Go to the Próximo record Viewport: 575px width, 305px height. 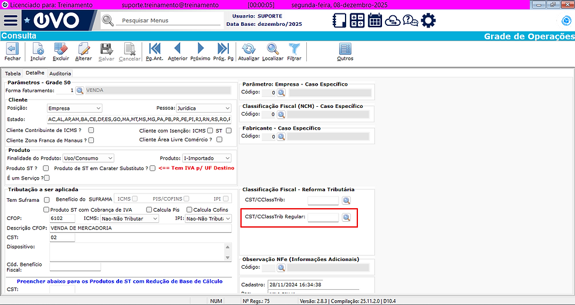click(x=200, y=52)
